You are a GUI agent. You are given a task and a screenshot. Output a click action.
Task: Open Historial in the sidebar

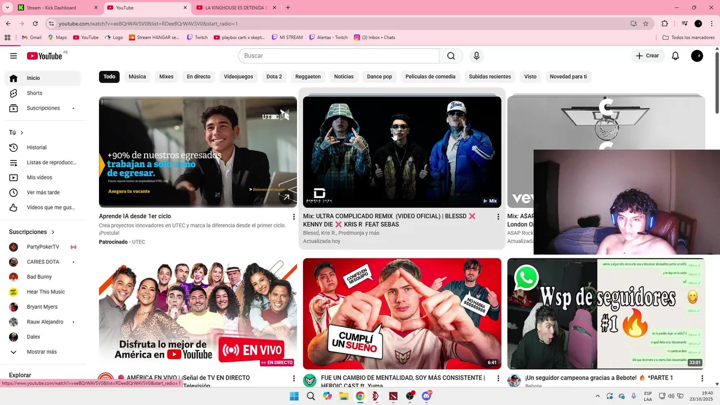click(43, 147)
